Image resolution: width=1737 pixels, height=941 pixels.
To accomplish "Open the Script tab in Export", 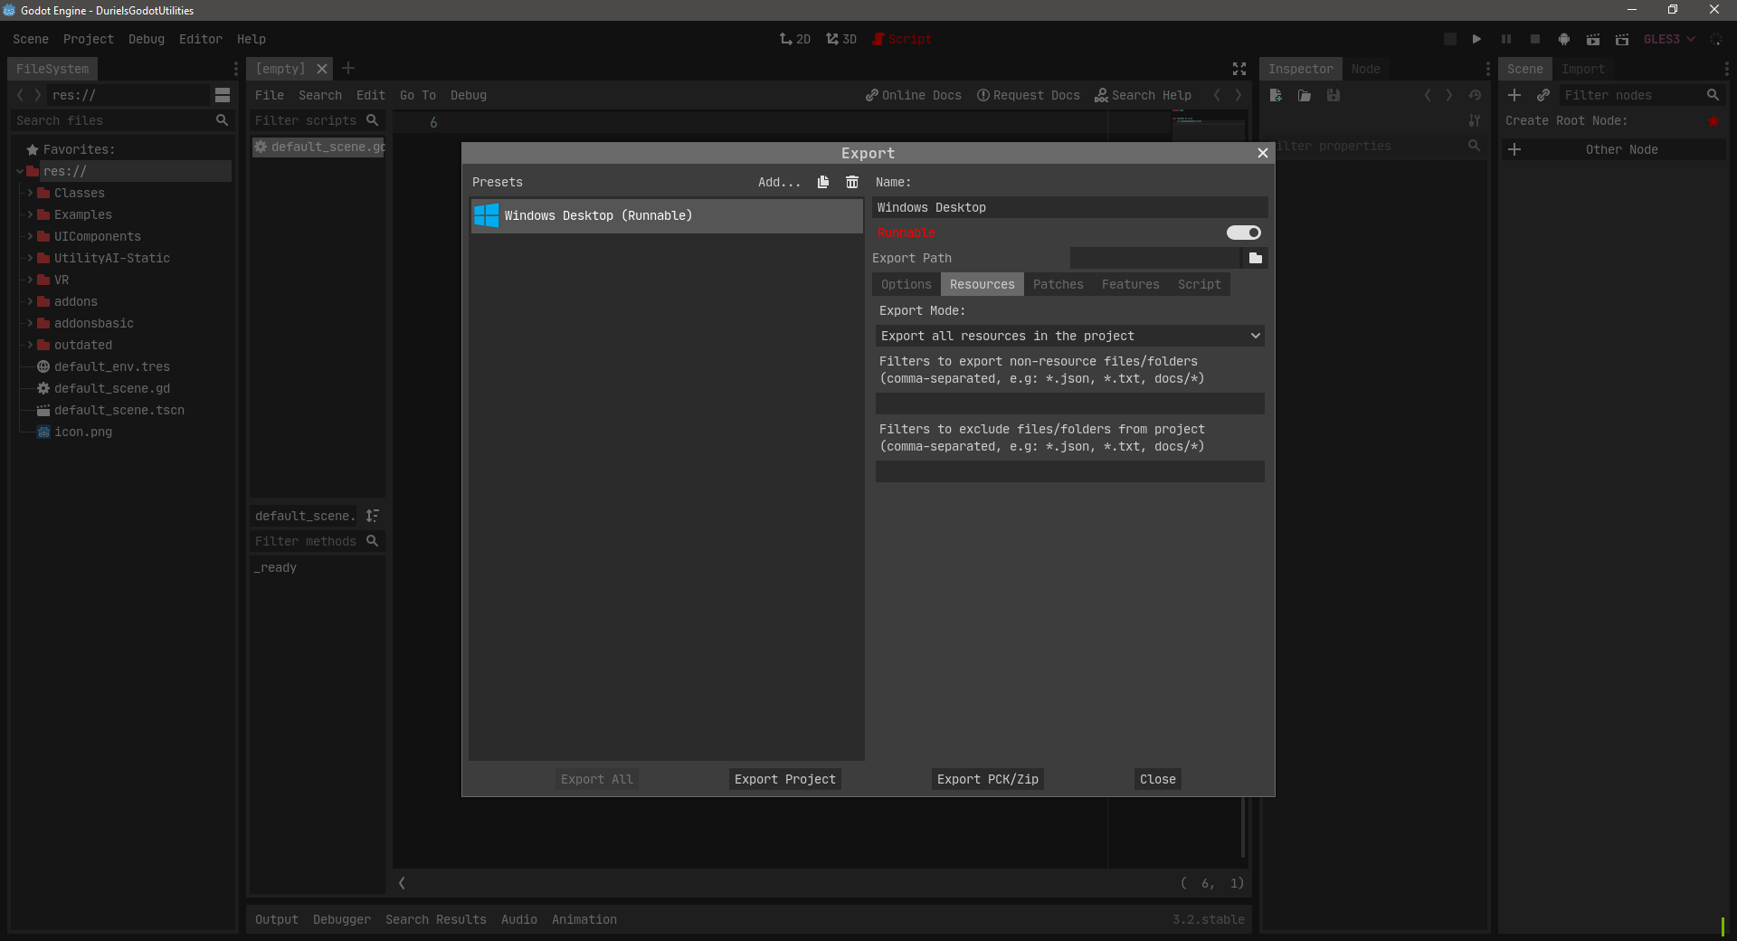I will coord(1199,284).
